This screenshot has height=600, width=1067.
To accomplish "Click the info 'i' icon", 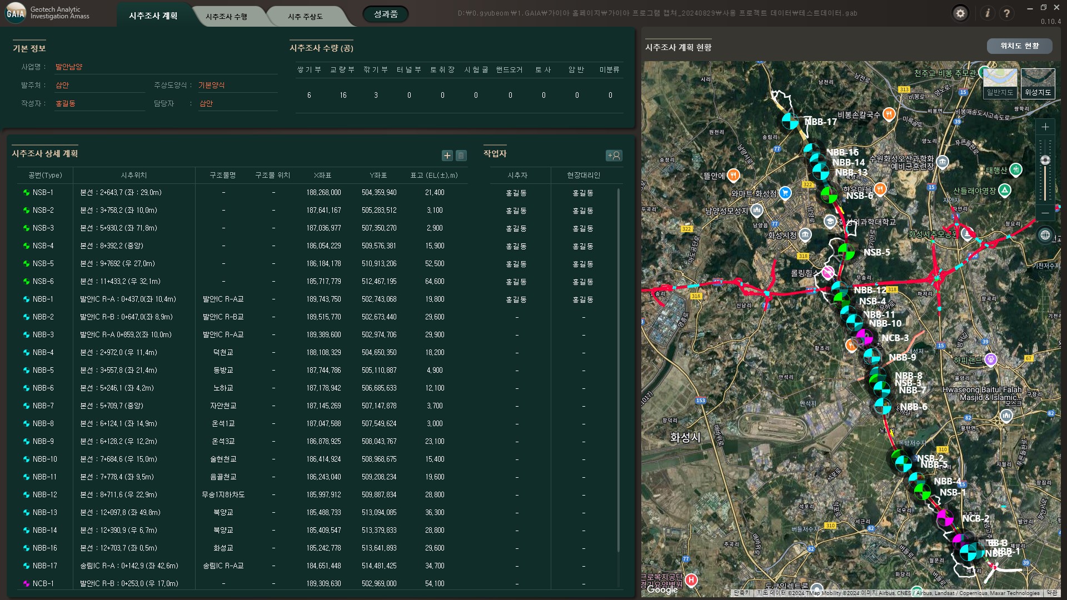I will tap(988, 13).
